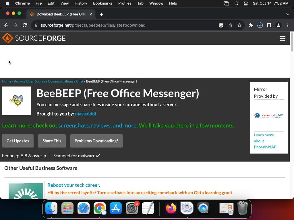Screen dimensions: 294x220
Task: Click the Get Updates button
Action: click(18, 141)
